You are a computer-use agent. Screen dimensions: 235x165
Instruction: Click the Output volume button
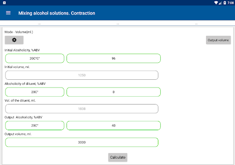tap(218, 40)
